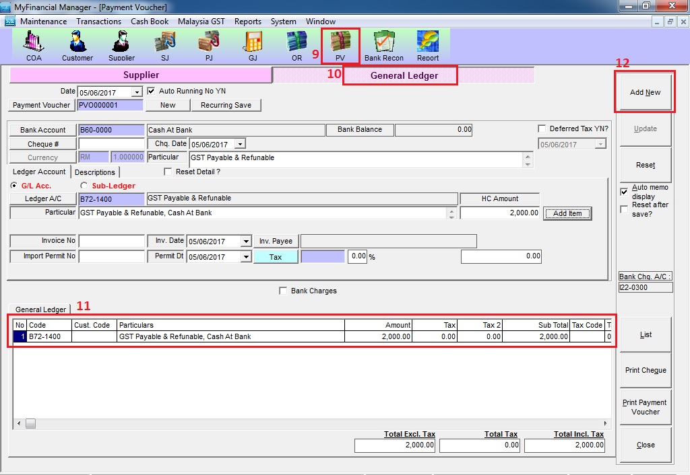Enable the Bank Charges checkbox
This screenshot has width=690, height=475.
(x=283, y=291)
